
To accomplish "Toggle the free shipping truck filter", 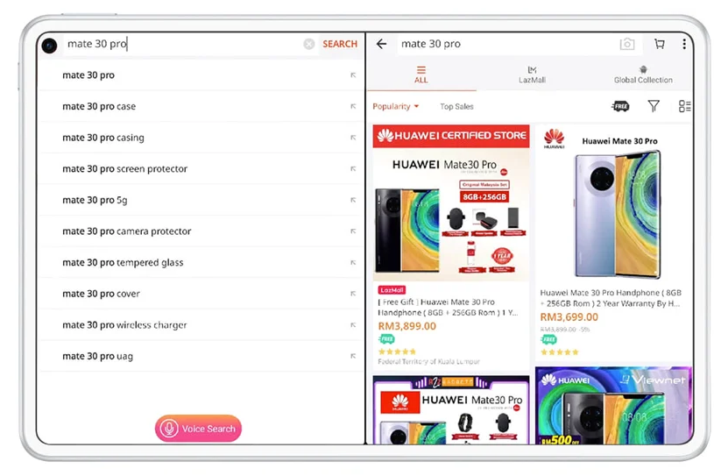I will [x=620, y=106].
